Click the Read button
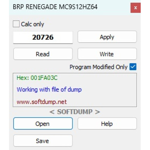This screenshot has height=150, width=150. (x=43, y=54)
